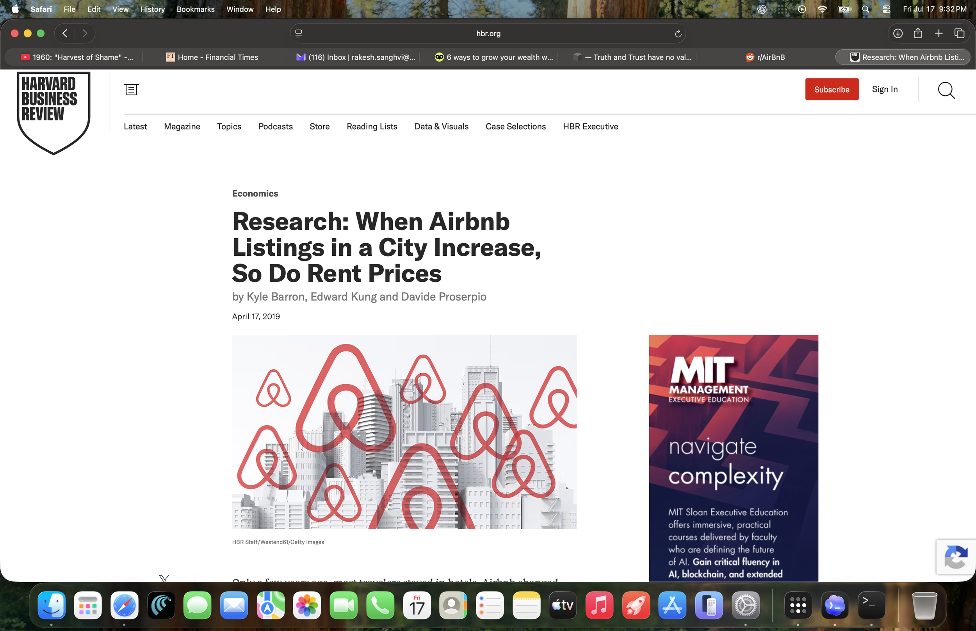Open System Settings from the Dock
This screenshot has width=976, height=631.
click(x=745, y=605)
